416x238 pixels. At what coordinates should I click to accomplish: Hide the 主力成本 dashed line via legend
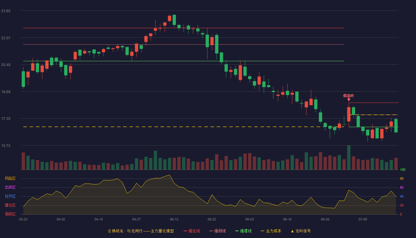pos(271,231)
